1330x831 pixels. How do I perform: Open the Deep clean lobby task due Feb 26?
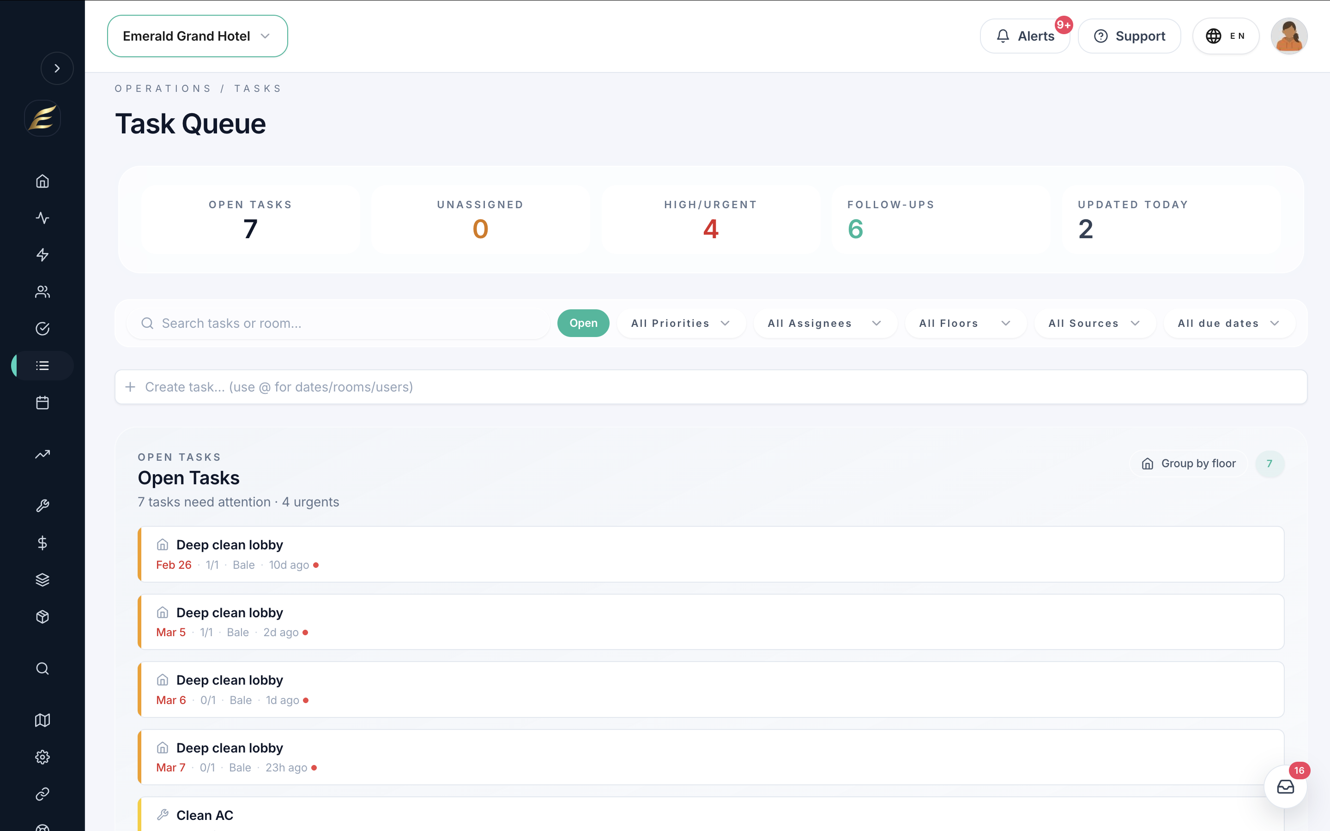point(711,554)
